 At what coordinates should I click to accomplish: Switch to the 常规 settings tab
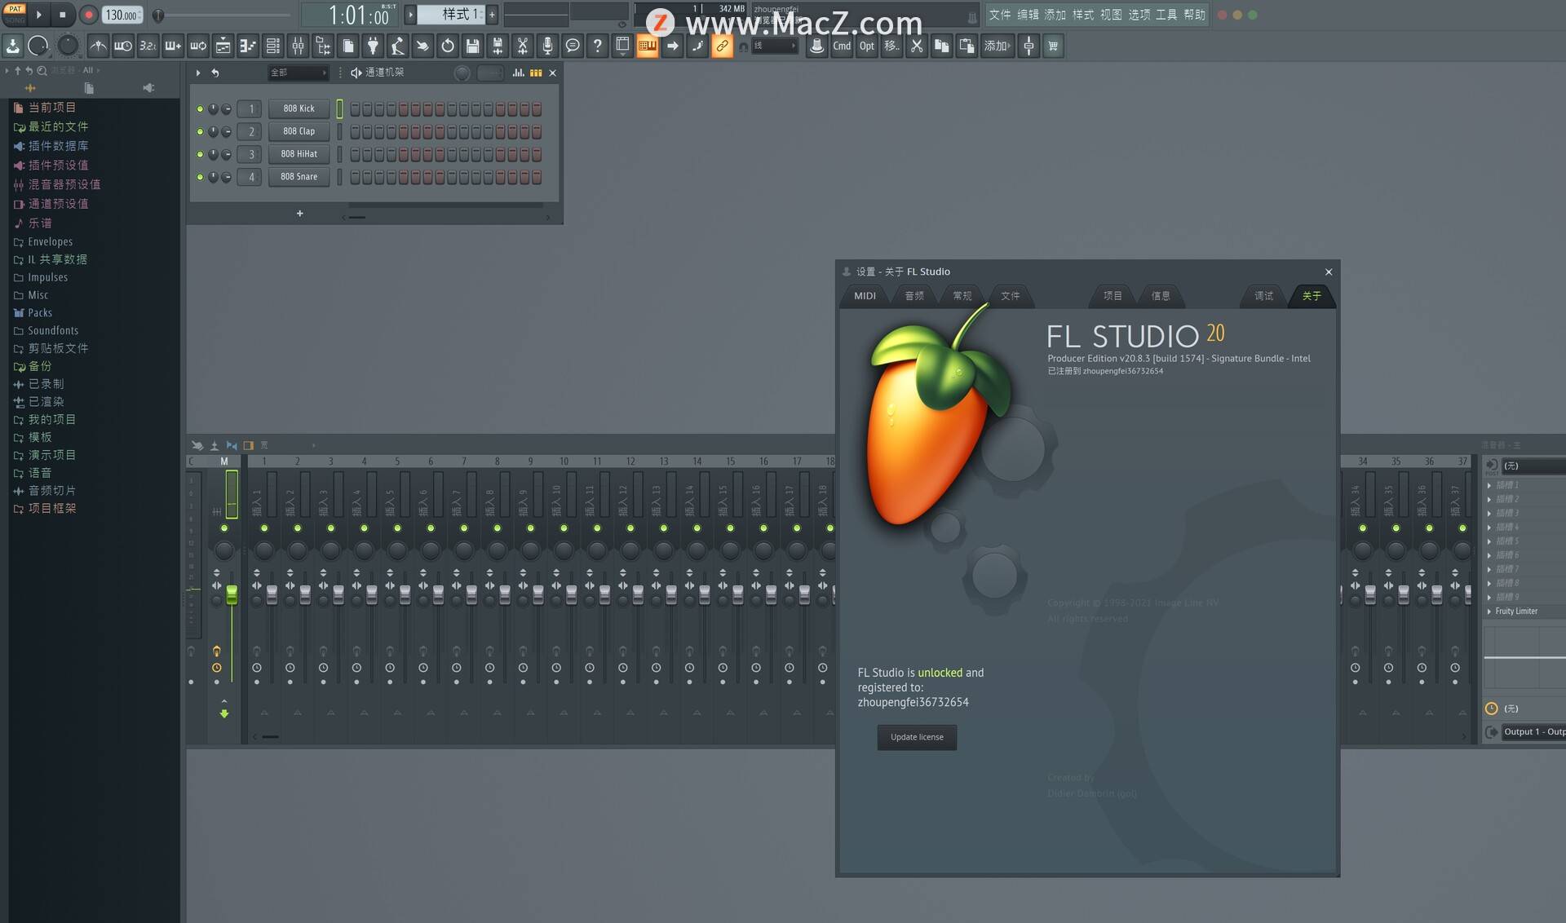(962, 296)
